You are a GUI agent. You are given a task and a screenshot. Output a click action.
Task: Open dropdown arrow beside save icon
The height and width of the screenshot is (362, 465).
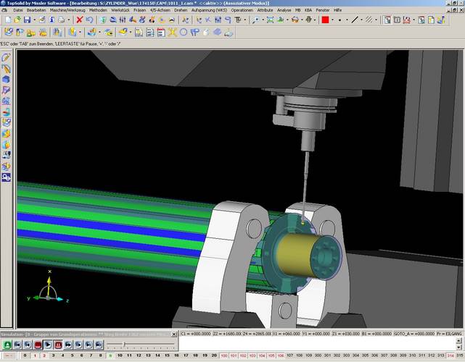click(x=34, y=20)
